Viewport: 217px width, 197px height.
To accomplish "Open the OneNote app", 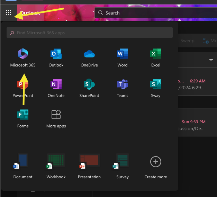I will 56,88.
